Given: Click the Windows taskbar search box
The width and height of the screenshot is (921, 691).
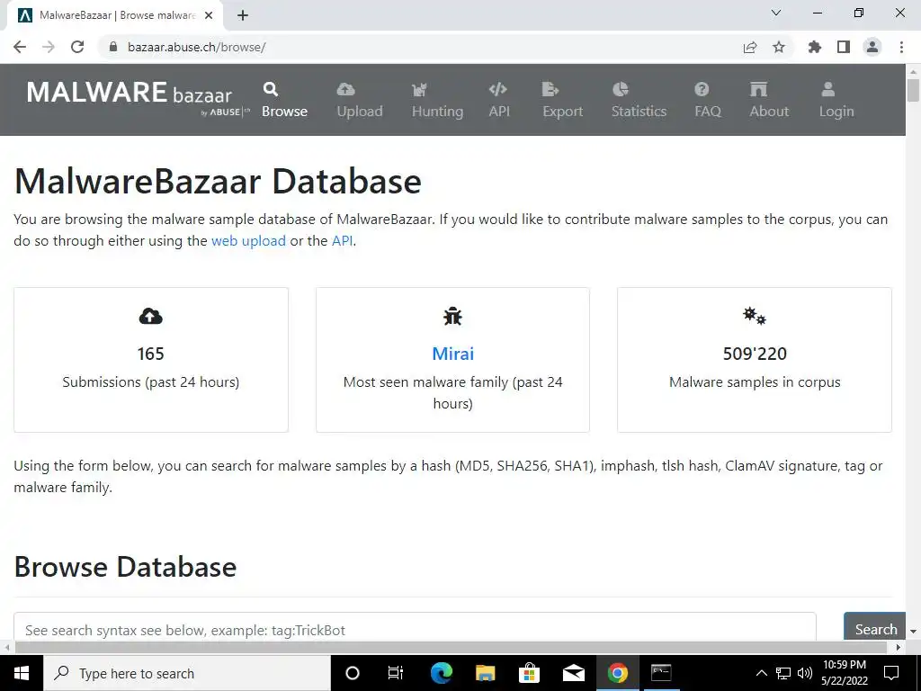Looking at the screenshot, I should tap(187, 673).
